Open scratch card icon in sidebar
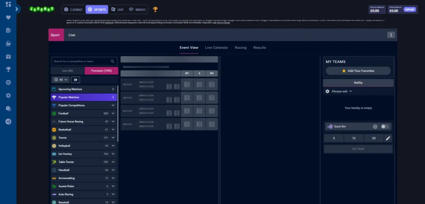This screenshot has height=204, width=425. pos(8,43)
